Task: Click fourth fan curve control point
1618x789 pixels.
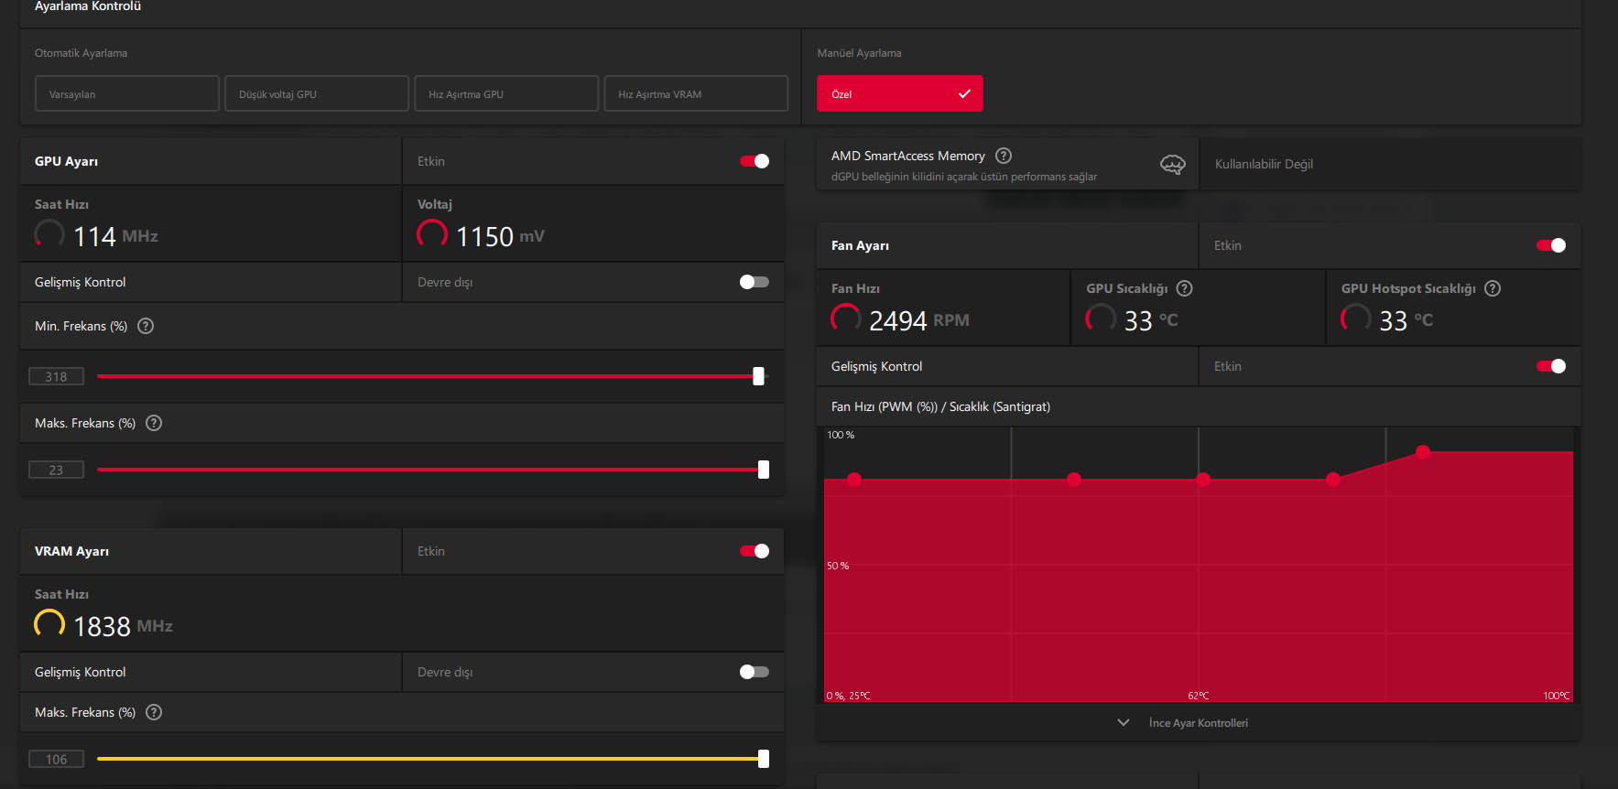Action: [x=1333, y=479]
